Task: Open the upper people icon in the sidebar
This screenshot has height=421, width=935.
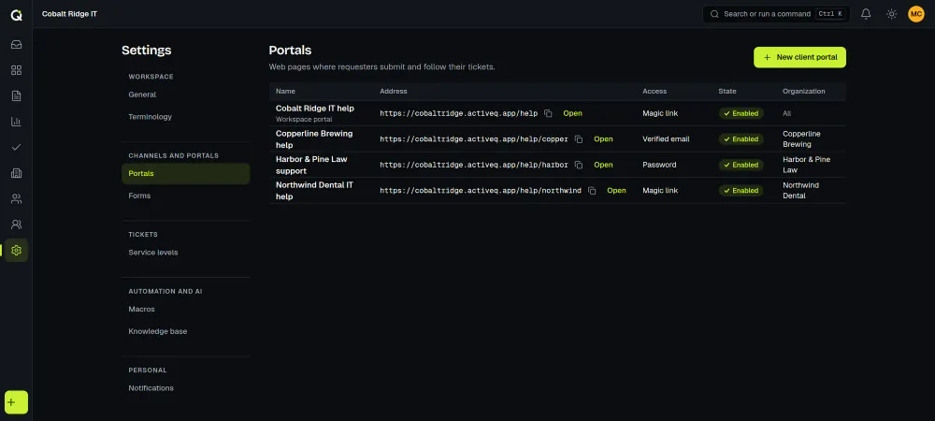Action: (x=16, y=198)
